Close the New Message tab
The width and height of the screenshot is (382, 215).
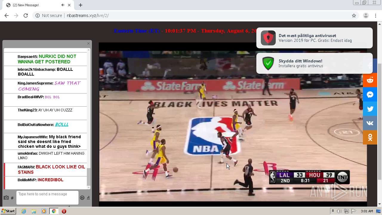(x=70, y=5)
